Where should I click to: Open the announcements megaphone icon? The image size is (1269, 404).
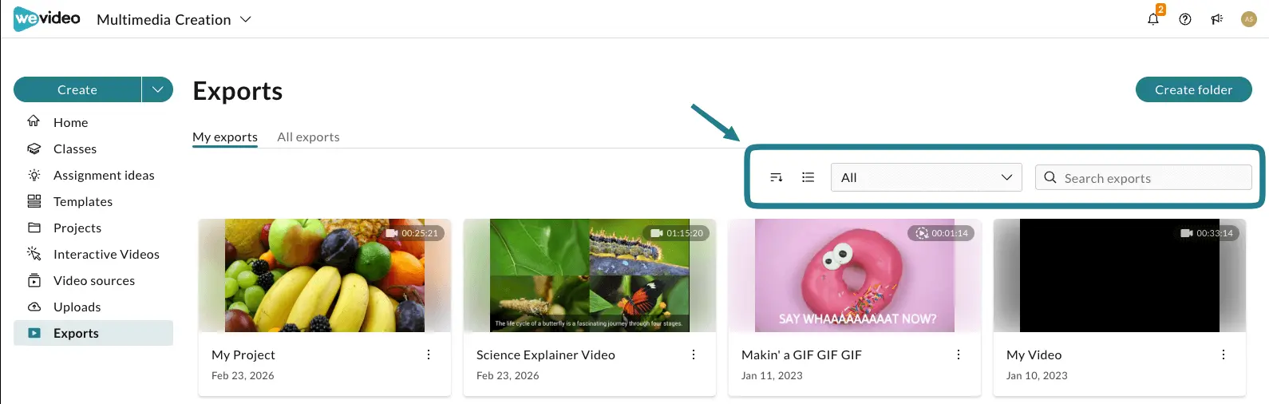[1217, 19]
